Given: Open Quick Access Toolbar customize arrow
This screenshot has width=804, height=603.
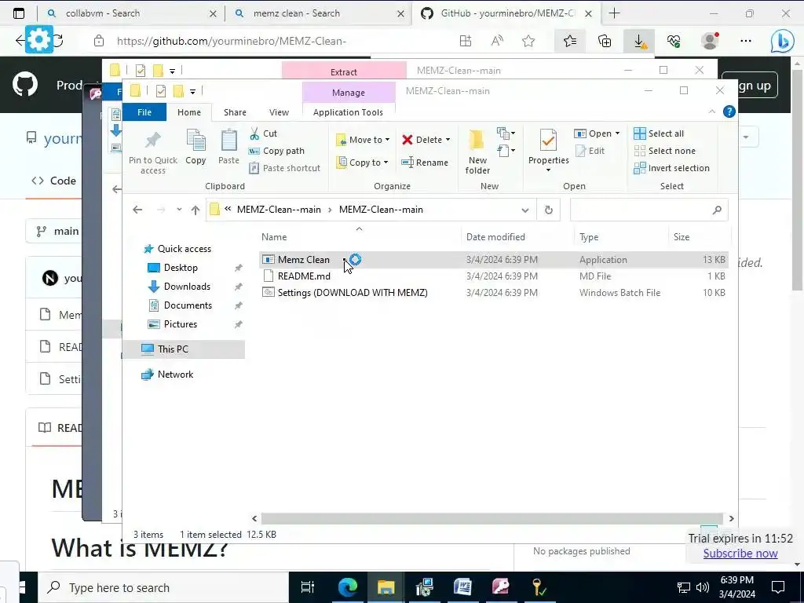Looking at the screenshot, I should (193, 91).
